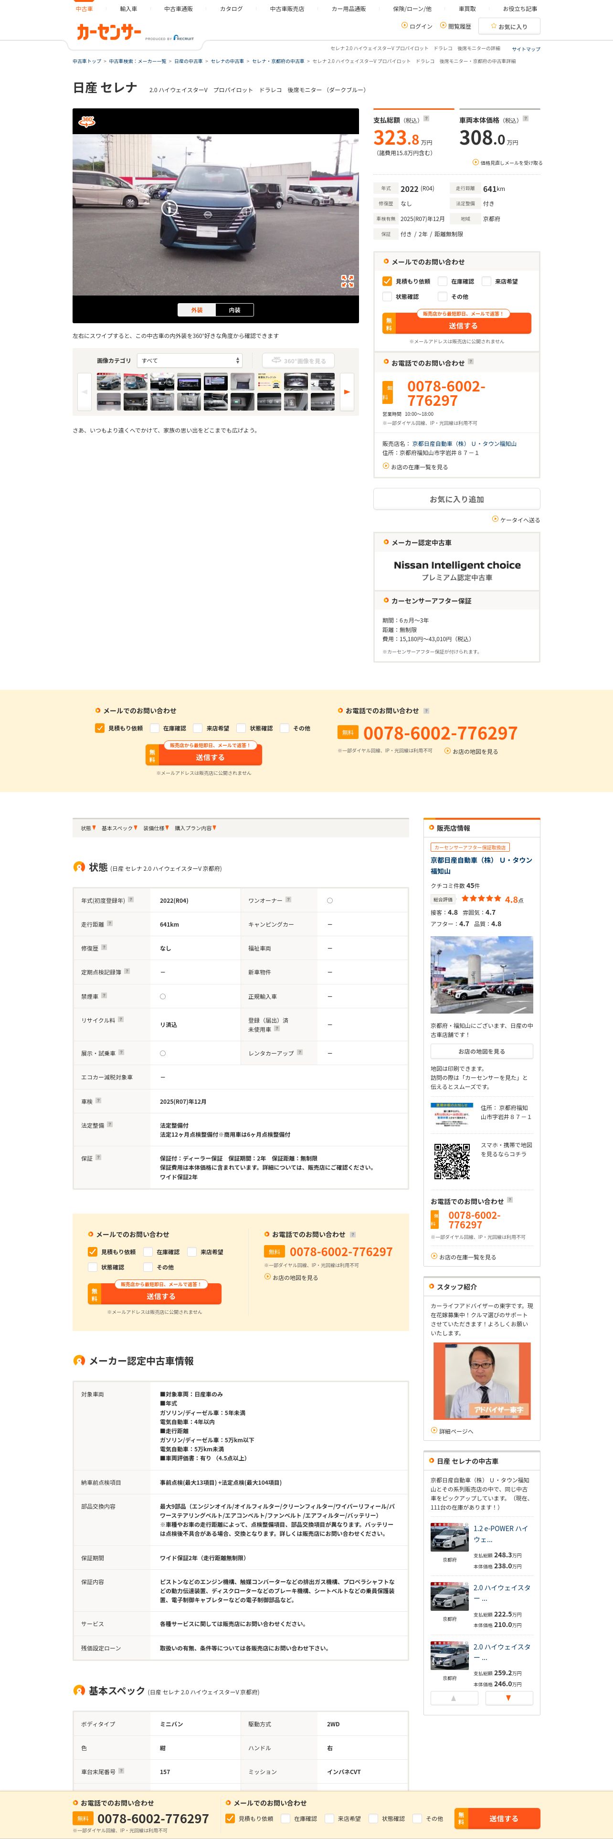Uncheck 見積もり依頼 in right mail inquiry box
The image size is (613, 1839).
point(387,281)
